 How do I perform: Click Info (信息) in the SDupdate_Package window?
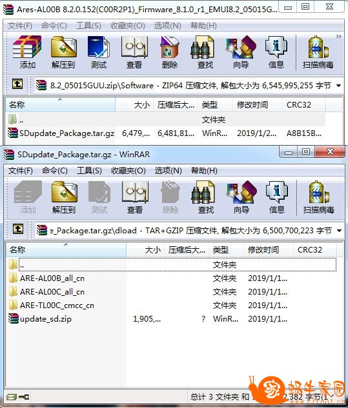pyautogui.click(x=277, y=197)
